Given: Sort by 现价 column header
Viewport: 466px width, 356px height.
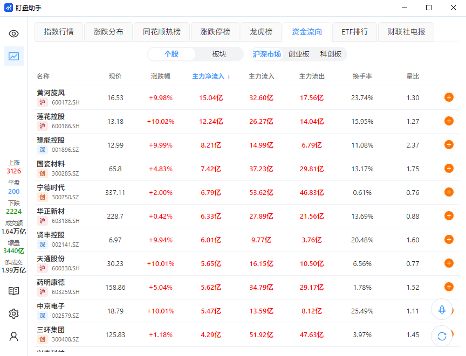Looking at the screenshot, I should 115,76.
